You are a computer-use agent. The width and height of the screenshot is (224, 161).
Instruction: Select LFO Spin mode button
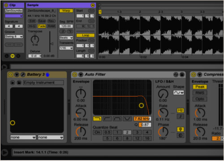tap(181, 136)
